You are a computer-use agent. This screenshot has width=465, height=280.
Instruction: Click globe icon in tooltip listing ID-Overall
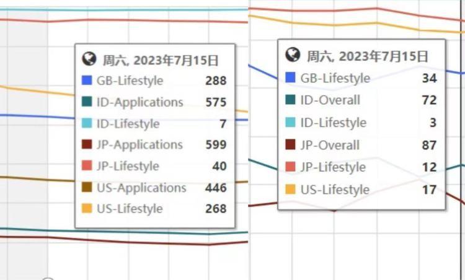point(293,55)
